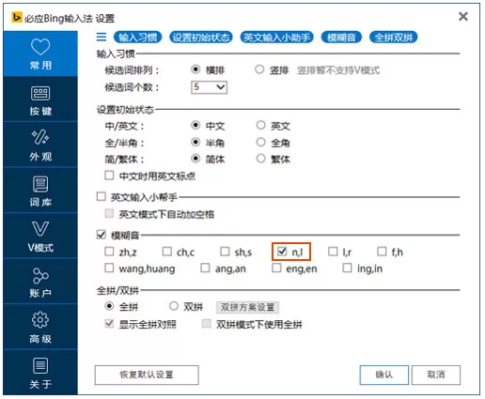Image resolution: width=485 pixels, height=399 pixels.
Task: Click 恢复默认设置 button
Action: click(x=147, y=375)
